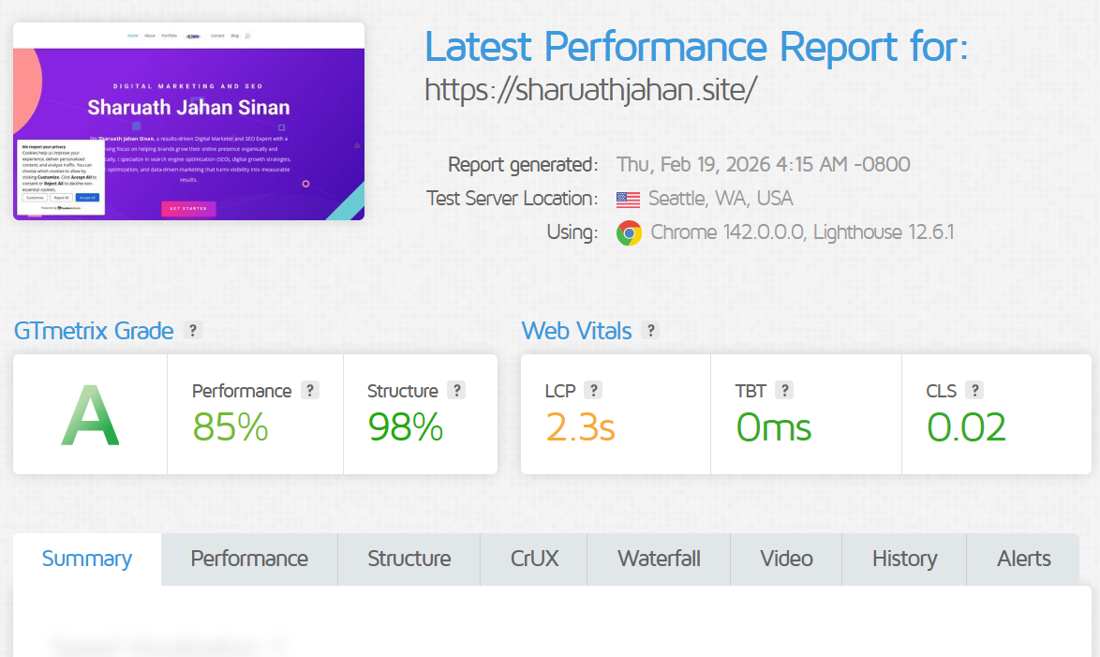Click the US flag icon by Seattle
Image resolution: width=1100 pixels, height=657 pixels.
628,199
